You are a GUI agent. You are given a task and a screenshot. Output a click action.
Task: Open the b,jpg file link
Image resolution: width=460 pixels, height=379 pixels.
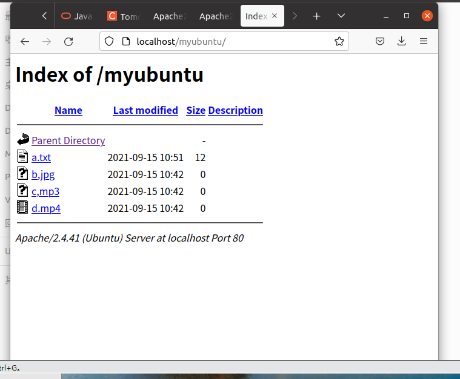coord(43,175)
